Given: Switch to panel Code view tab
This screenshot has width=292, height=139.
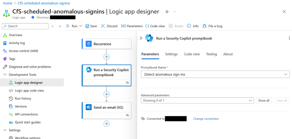Looking at the screenshot, I should tap(192, 54).
